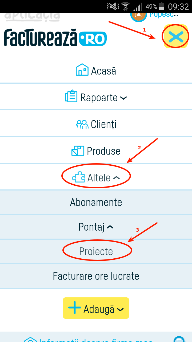The height and width of the screenshot is (342, 192).
Task: Open the Popescu profile avatar icon
Action: tap(138, 15)
